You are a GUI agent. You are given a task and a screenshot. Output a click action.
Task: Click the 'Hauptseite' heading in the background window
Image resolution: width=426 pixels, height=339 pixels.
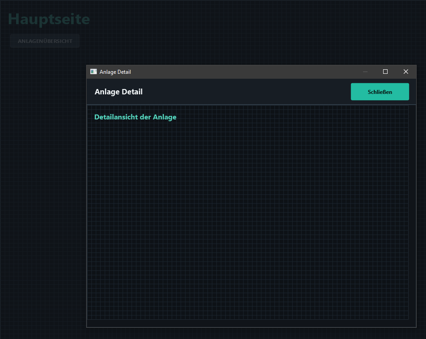[x=49, y=19]
